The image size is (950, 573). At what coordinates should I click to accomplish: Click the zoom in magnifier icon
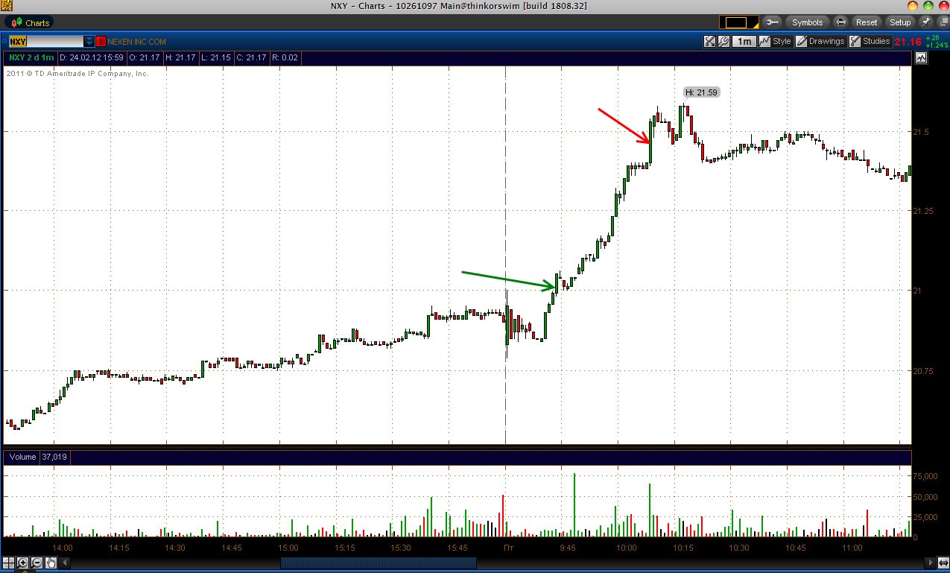point(23,563)
